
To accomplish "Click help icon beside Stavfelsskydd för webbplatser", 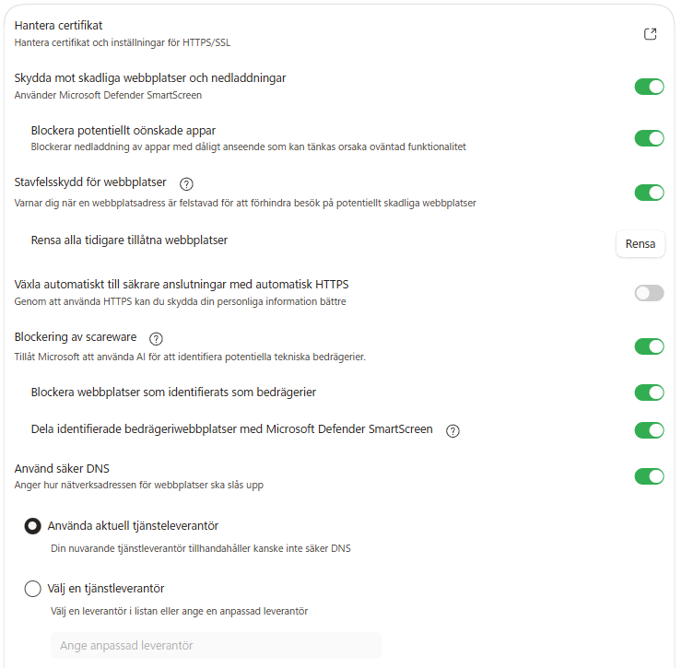I will (x=186, y=183).
